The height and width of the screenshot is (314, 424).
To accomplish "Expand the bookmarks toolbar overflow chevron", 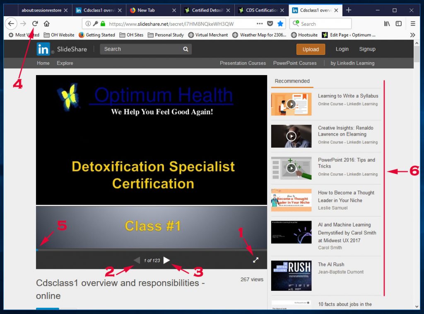I will coord(412,35).
